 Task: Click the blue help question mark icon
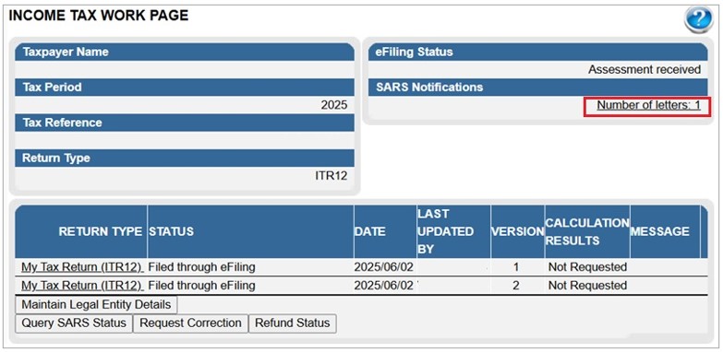(699, 19)
